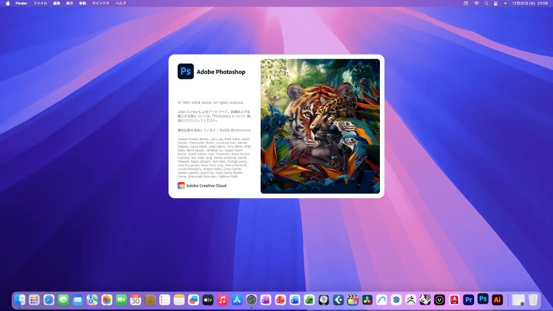Open AutoCAD from the Dock
Image resolution: width=553 pixels, height=311 pixels.
454,300
